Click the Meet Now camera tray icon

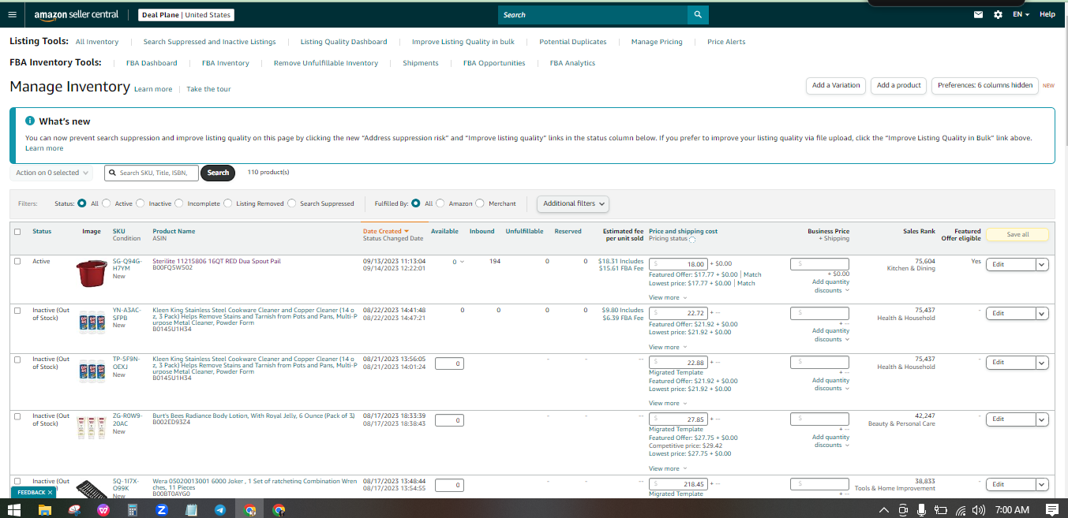click(903, 510)
